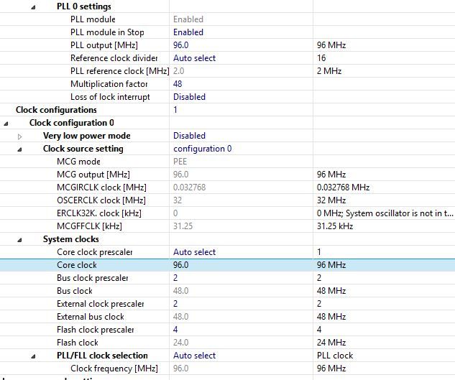Collapse the Clock configuration 0 node
This screenshot has width=455, height=380.
point(6,123)
